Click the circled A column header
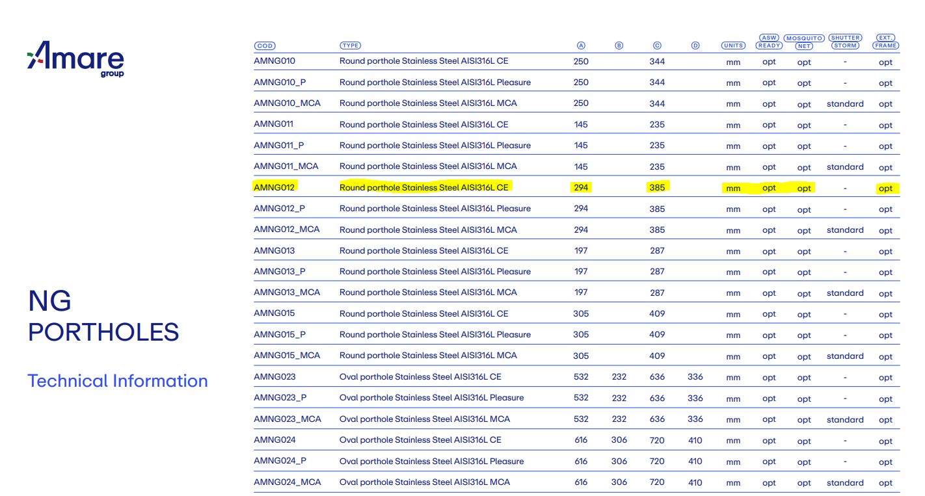The width and height of the screenshot is (925, 496). (581, 46)
